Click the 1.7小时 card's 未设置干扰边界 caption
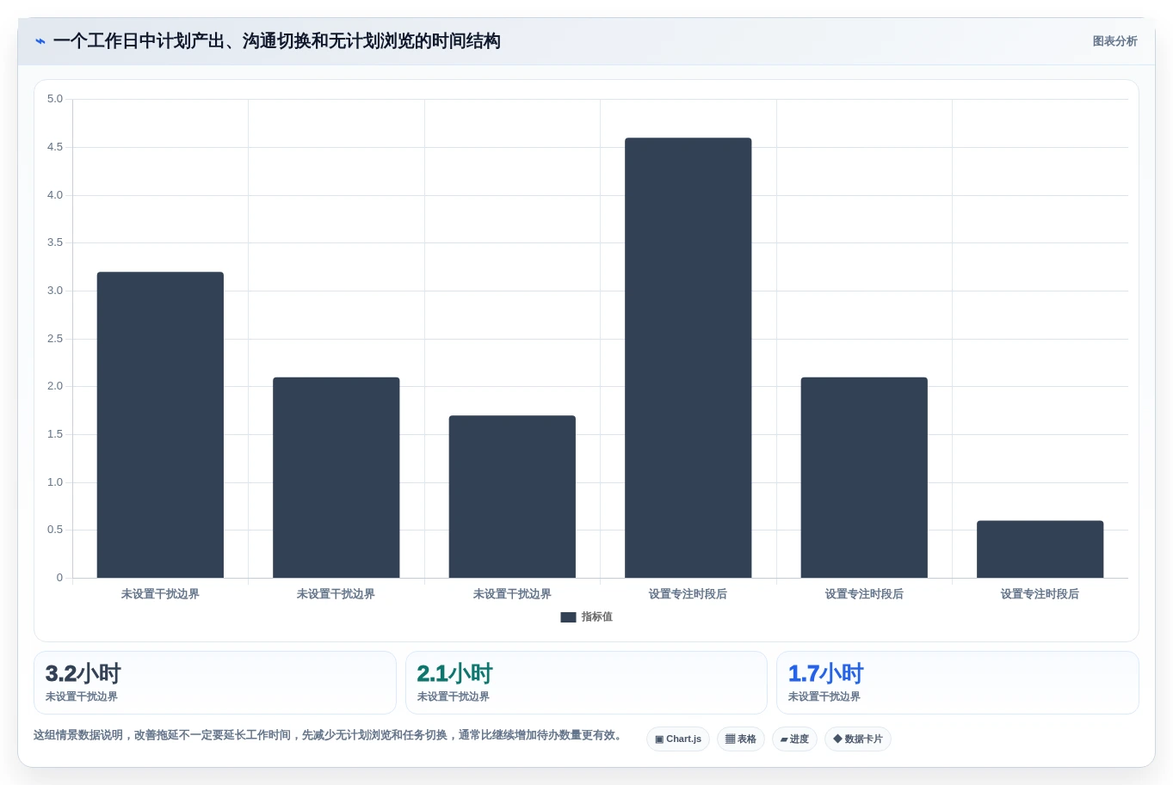 (x=824, y=696)
